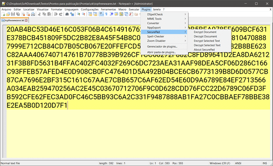This screenshot has height=166, width=273.
Task: Click the Close file toolbar icon
Action: [23, 14]
